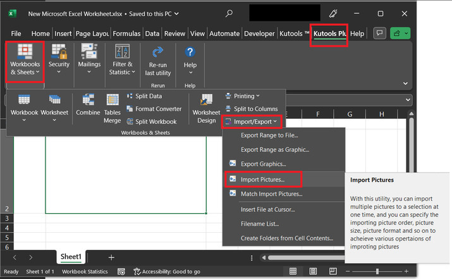Select the Sheet1 tab
This screenshot has height=279, width=452.
(x=71, y=257)
